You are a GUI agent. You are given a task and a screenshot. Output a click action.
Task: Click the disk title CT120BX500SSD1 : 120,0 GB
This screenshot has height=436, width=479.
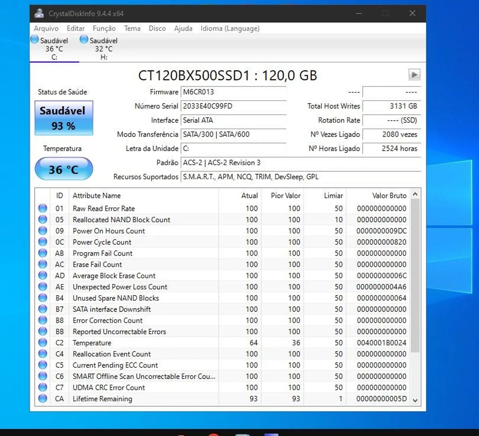click(228, 75)
